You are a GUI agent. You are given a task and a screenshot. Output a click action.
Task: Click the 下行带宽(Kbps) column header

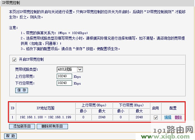point(131,105)
